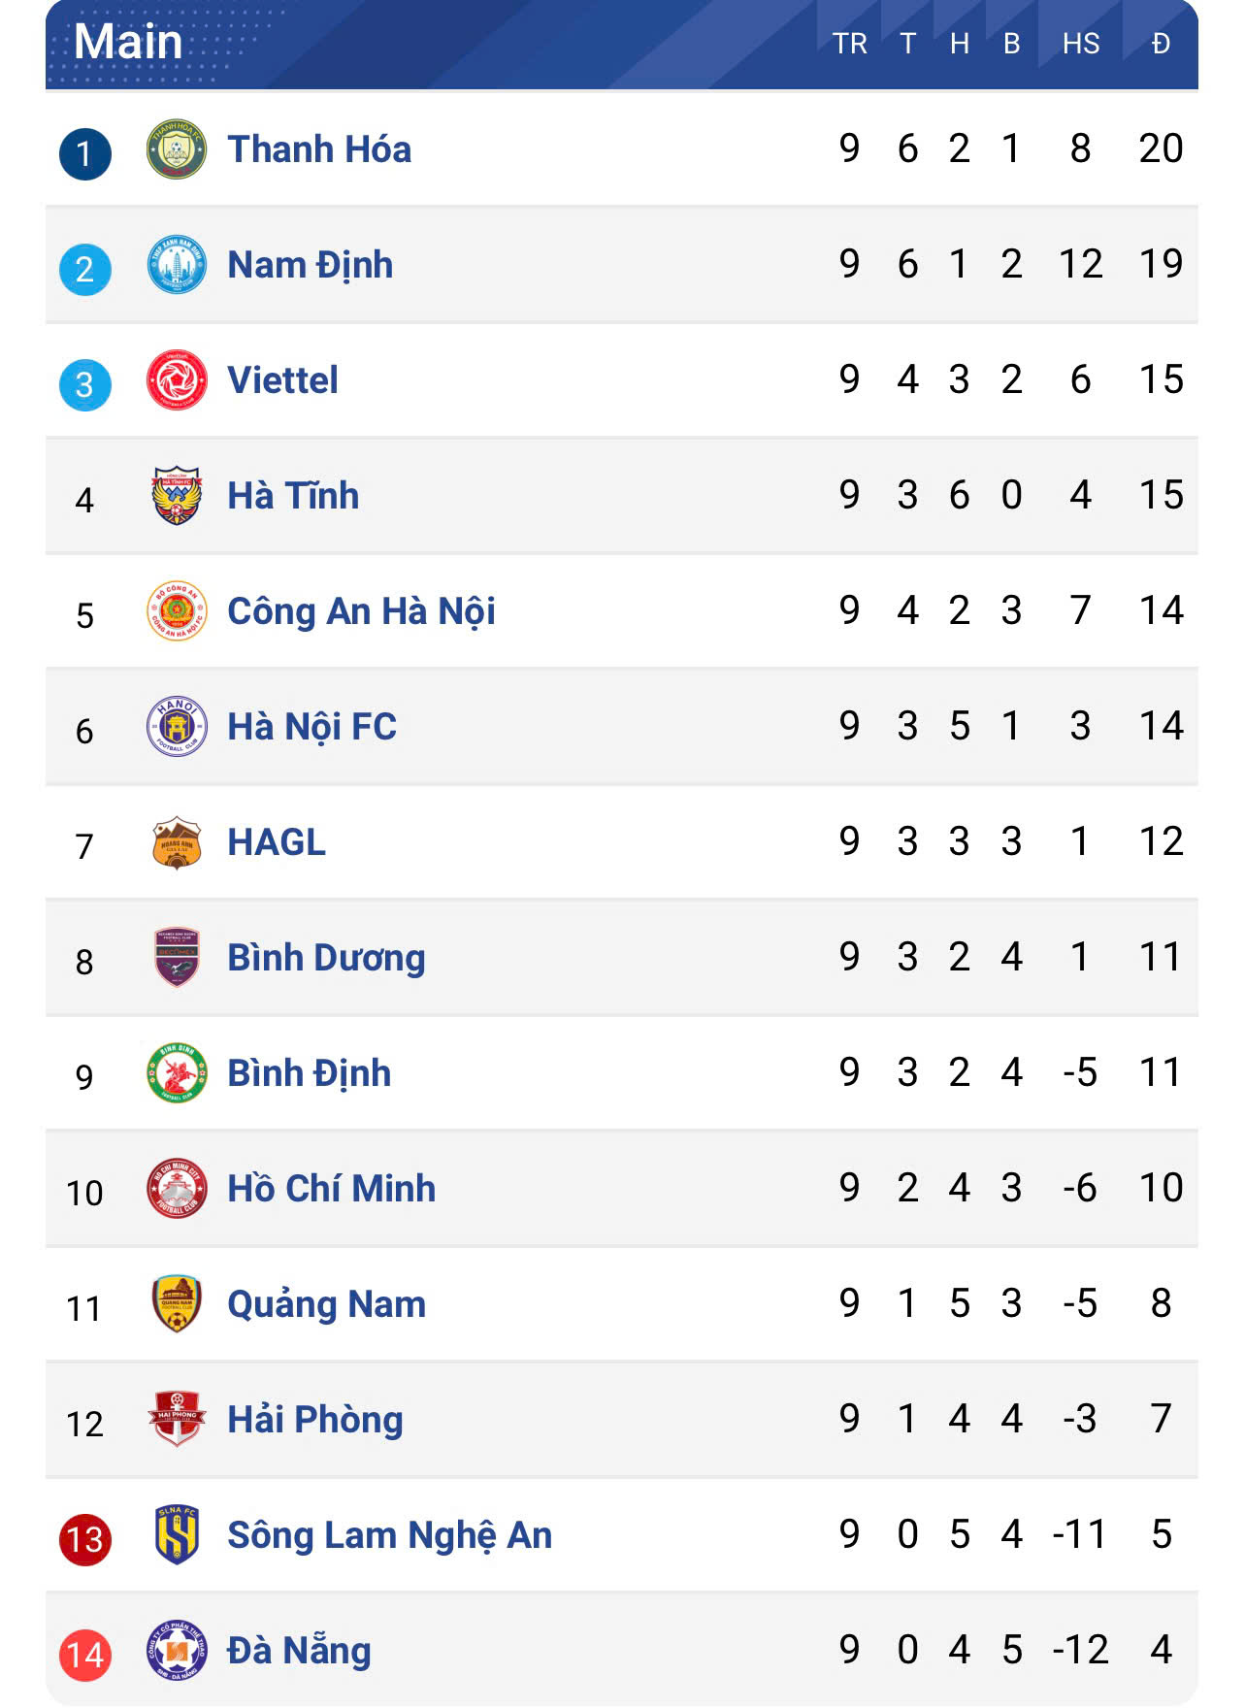Select the Công An Hà Nội emblem
Viewport: 1245px width, 1708px height.
[176, 611]
